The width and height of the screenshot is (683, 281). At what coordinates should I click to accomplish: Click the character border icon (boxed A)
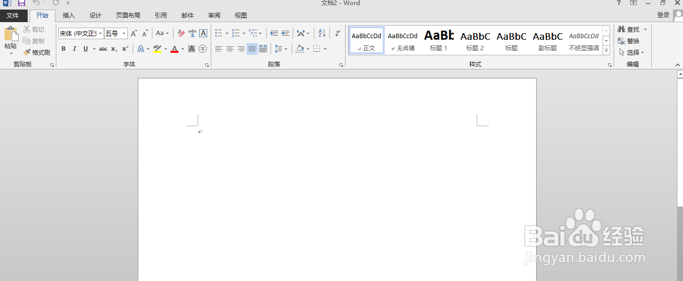203,34
